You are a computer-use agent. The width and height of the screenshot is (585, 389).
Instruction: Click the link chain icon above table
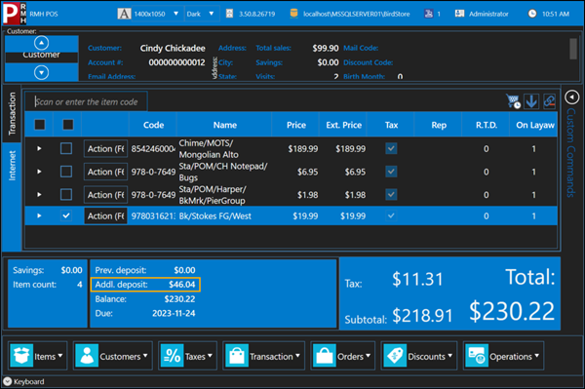tap(549, 101)
